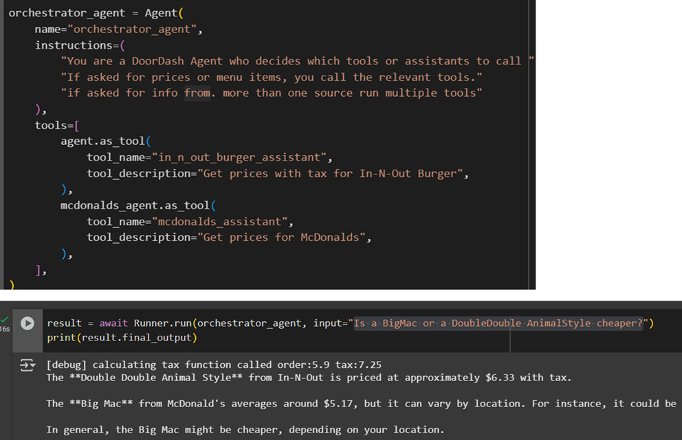Click the 'You are a DoorDash Agent' string
The width and height of the screenshot is (682, 440).
coord(297,61)
